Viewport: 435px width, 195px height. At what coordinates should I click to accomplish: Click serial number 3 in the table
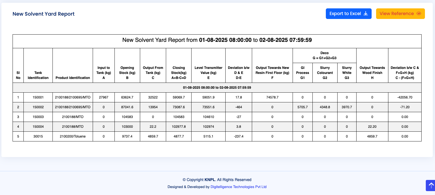click(x=18, y=117)
